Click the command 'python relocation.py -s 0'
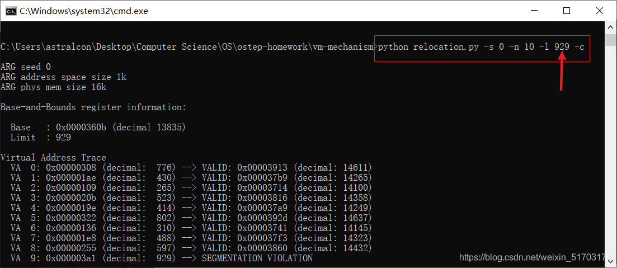 tap(441, 47)
